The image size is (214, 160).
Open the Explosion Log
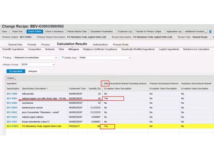125,32
